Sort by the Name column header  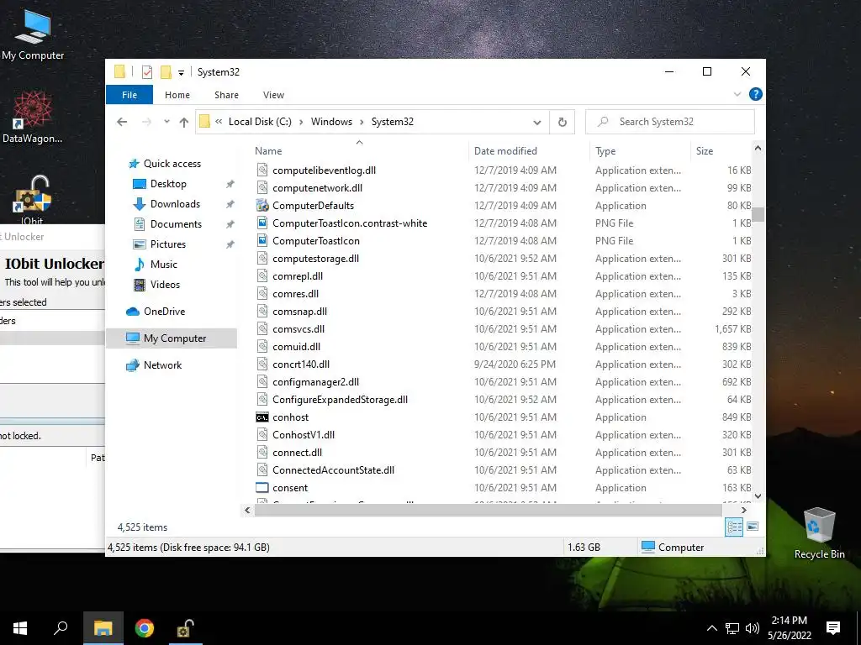(359, 151)
